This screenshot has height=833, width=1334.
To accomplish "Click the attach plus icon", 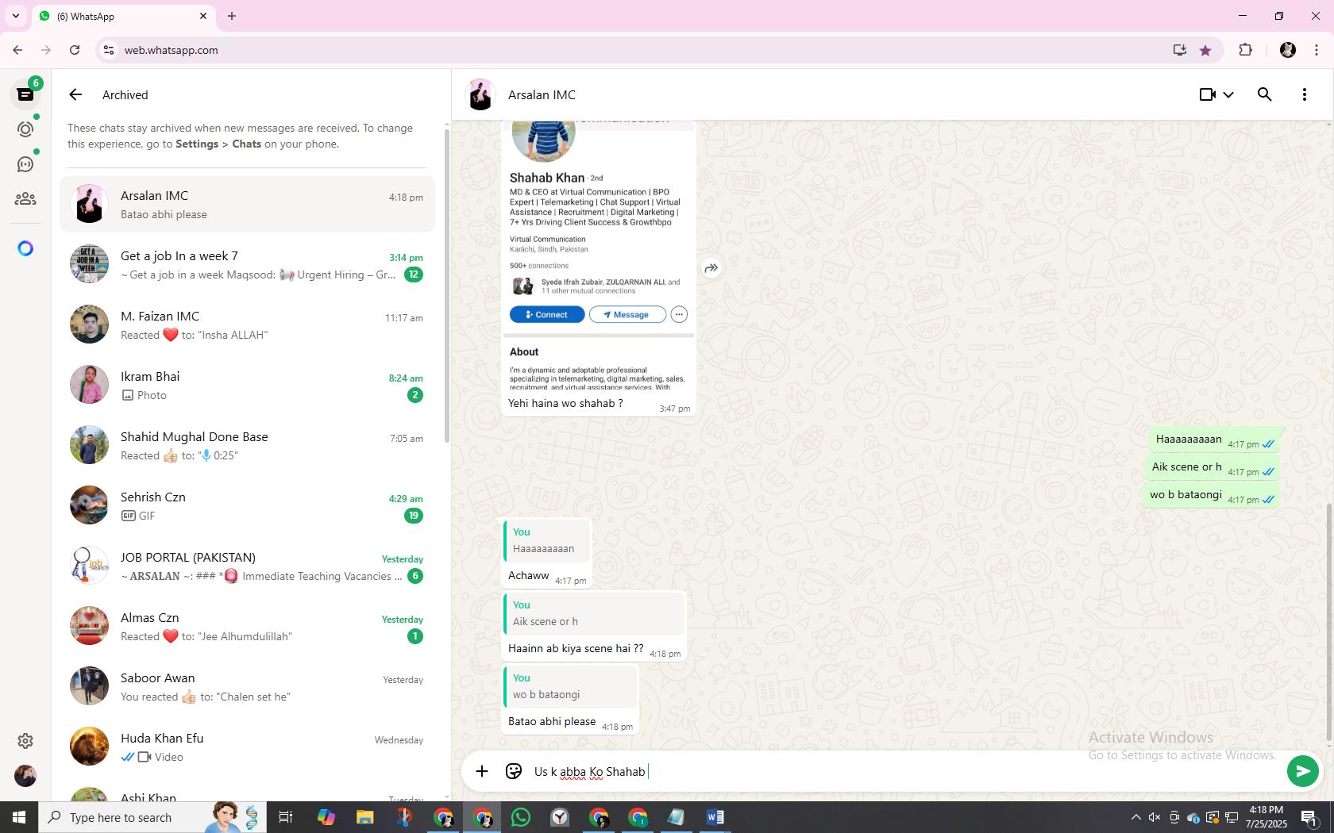I will click(482, 771).
